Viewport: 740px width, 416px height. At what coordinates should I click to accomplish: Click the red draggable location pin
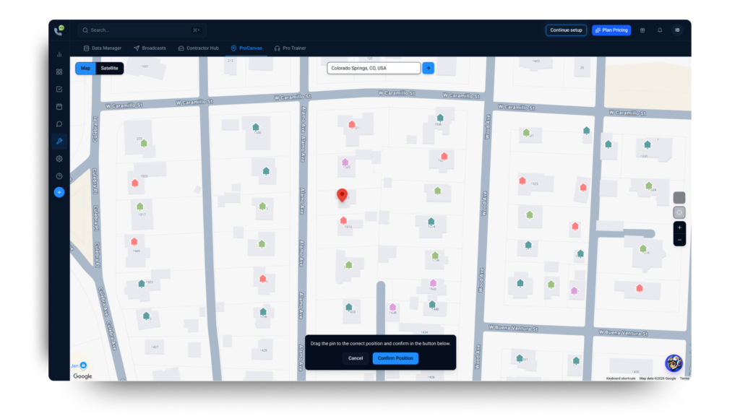[x=342, y=195]
